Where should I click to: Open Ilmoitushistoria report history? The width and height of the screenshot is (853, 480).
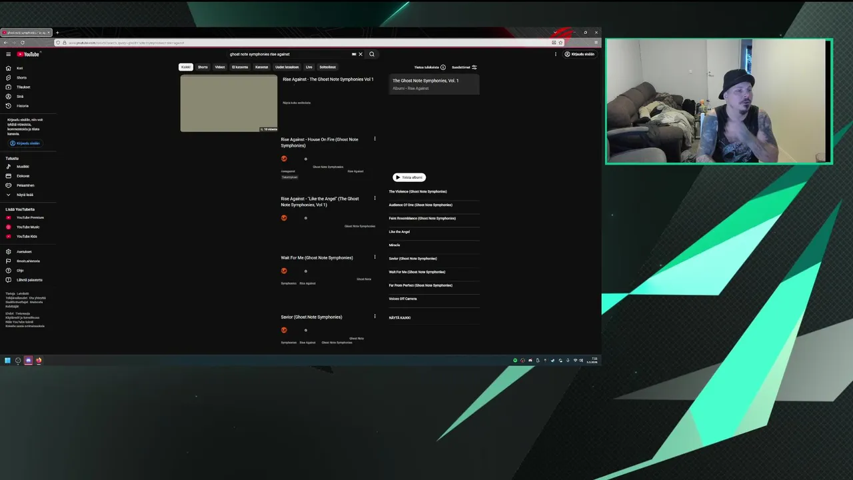coord(28,261)
